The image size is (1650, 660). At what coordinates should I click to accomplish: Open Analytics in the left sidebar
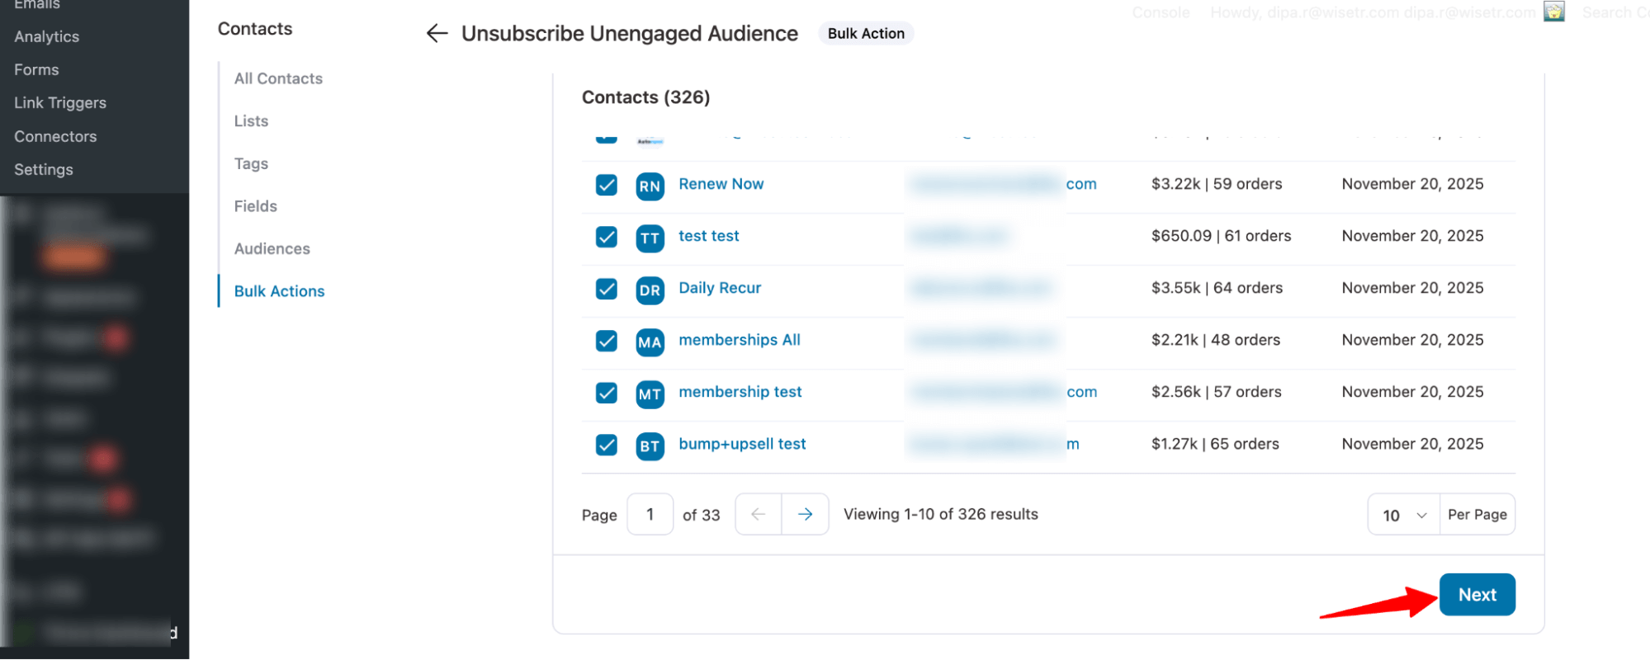coord(46,36)
